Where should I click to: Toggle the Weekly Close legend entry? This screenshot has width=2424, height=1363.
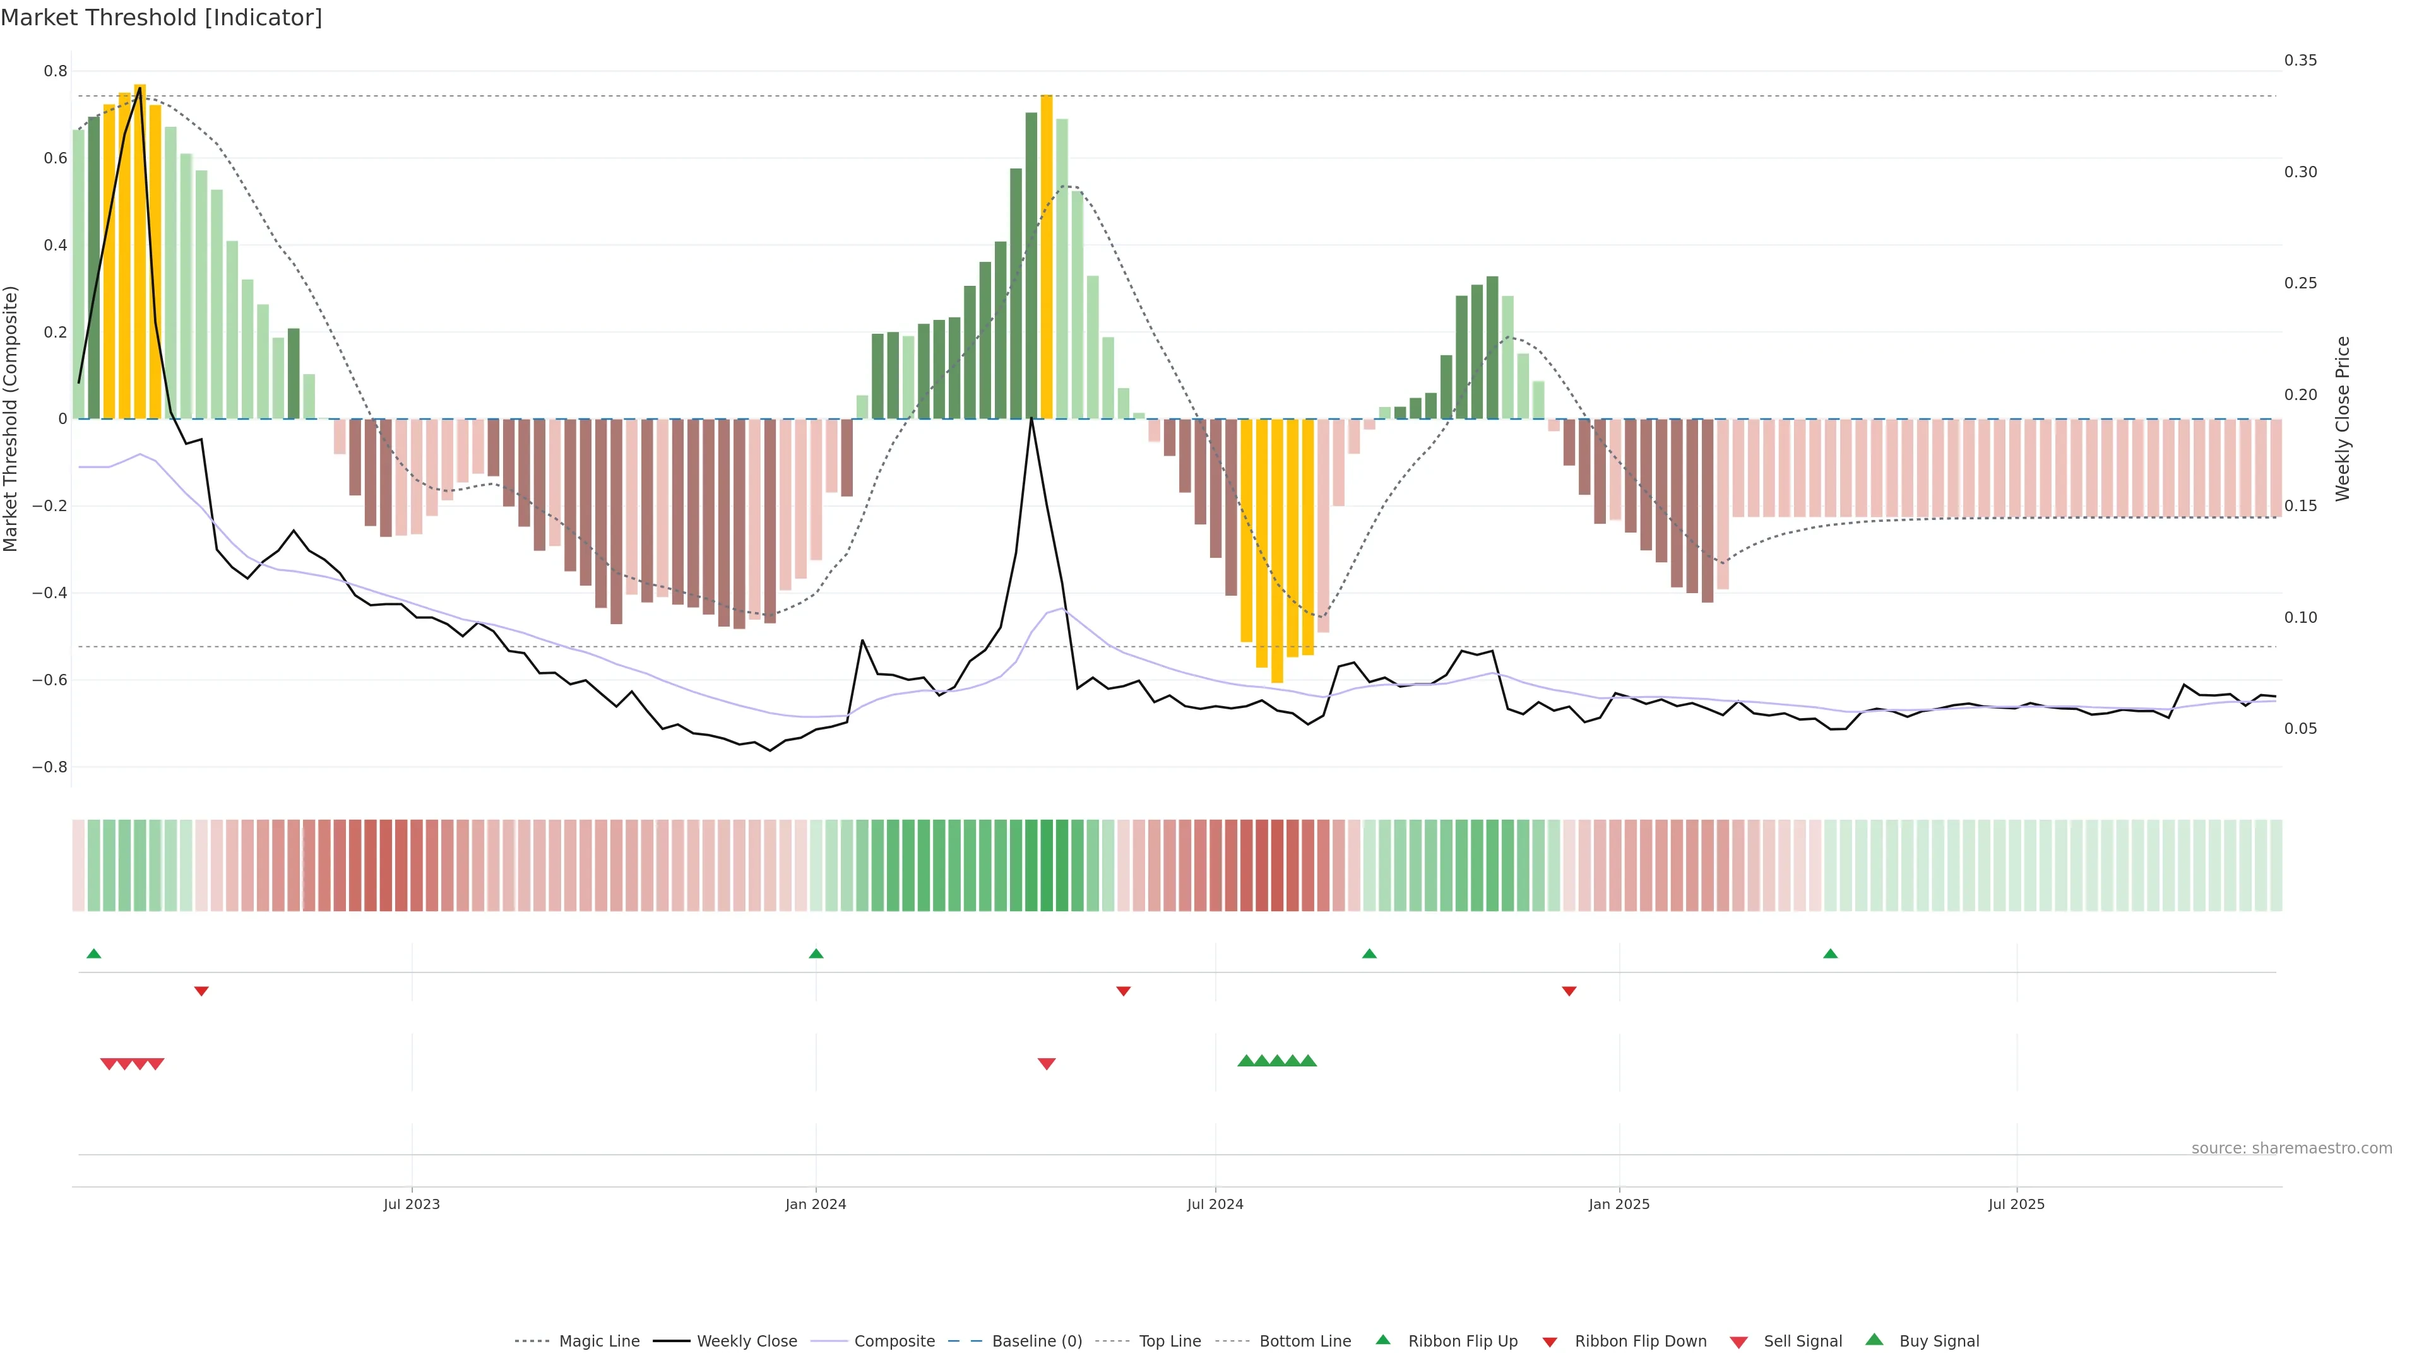coord(746,1342)
